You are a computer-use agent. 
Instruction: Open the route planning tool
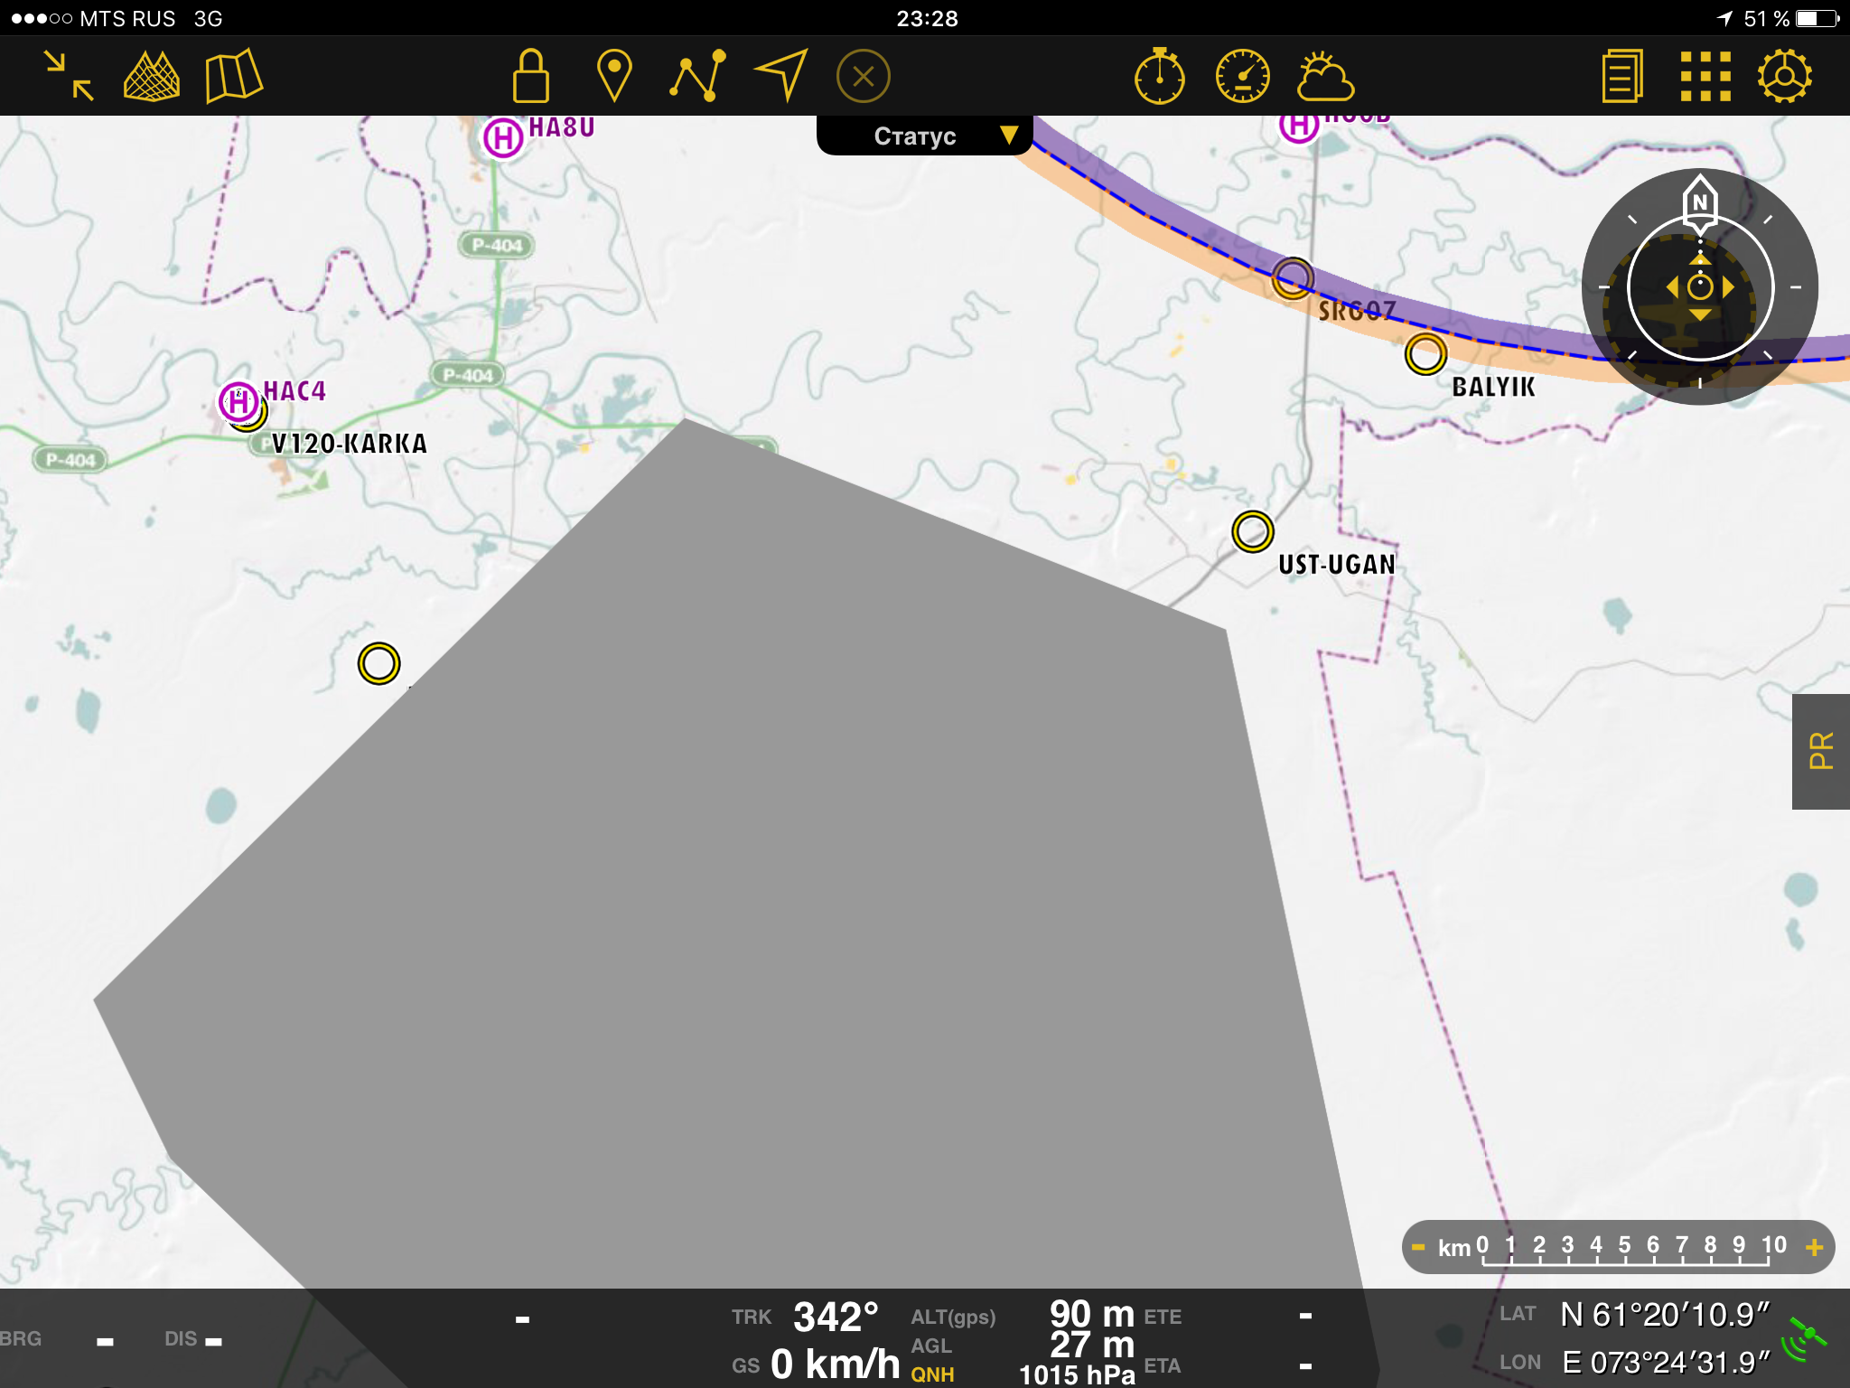(697, 76)
